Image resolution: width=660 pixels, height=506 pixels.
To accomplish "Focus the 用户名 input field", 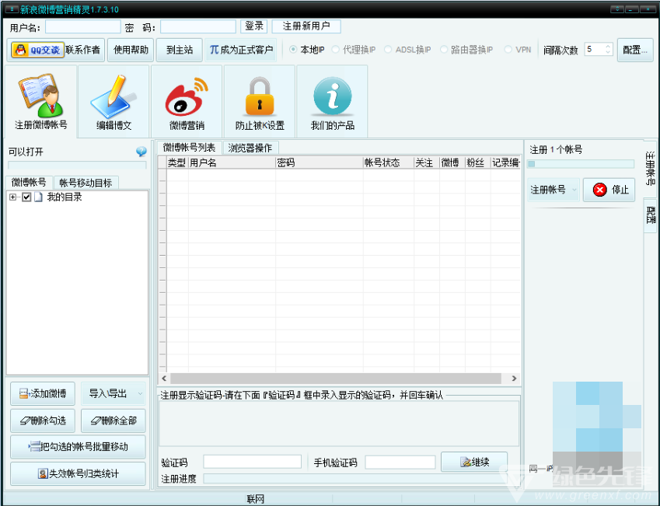I will pyautogui.click(x=83, y=27).
